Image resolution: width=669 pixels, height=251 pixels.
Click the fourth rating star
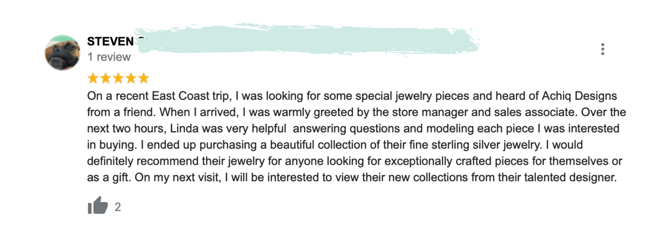point(131,78)
